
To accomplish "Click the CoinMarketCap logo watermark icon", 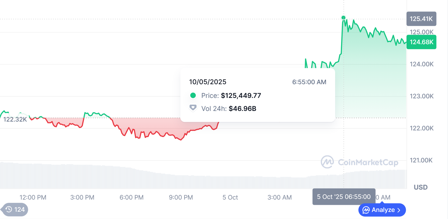I will click(x=327, y=162).
